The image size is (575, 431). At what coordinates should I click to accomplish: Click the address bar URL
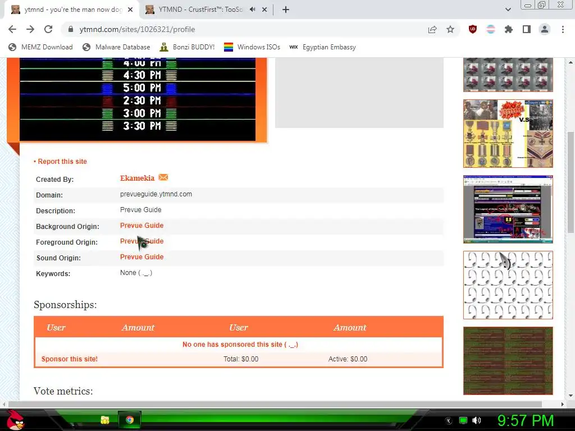[137, 29]
